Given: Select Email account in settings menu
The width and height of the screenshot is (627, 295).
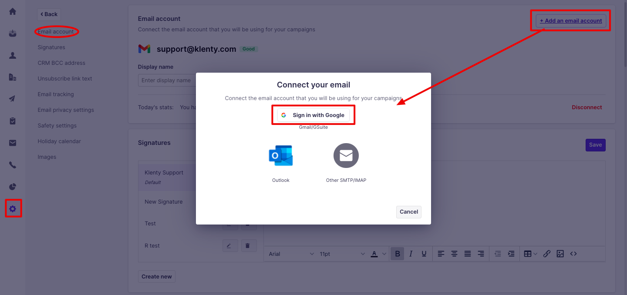Looking at the screenshot, I should click(56, 32).
